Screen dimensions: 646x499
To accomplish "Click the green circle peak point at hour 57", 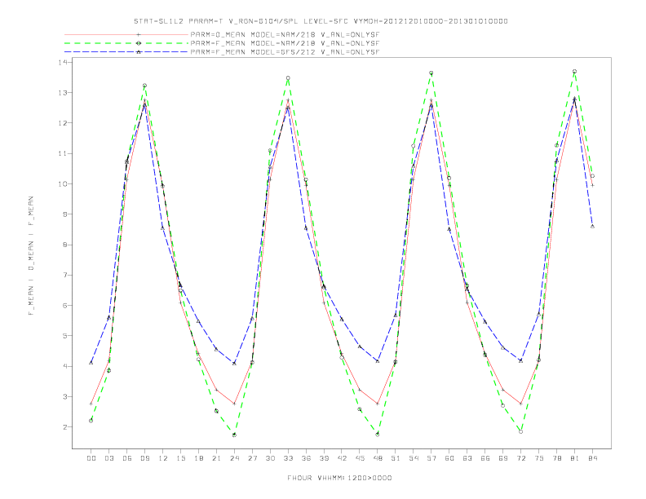I will pos(431,73).
